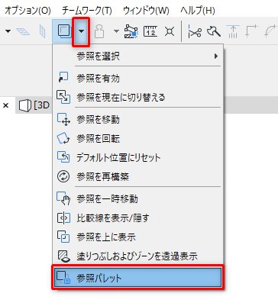The image size is (278, 303).
Task: Click the grayed vertical plane icon
Action: click(x=42, y=32)
